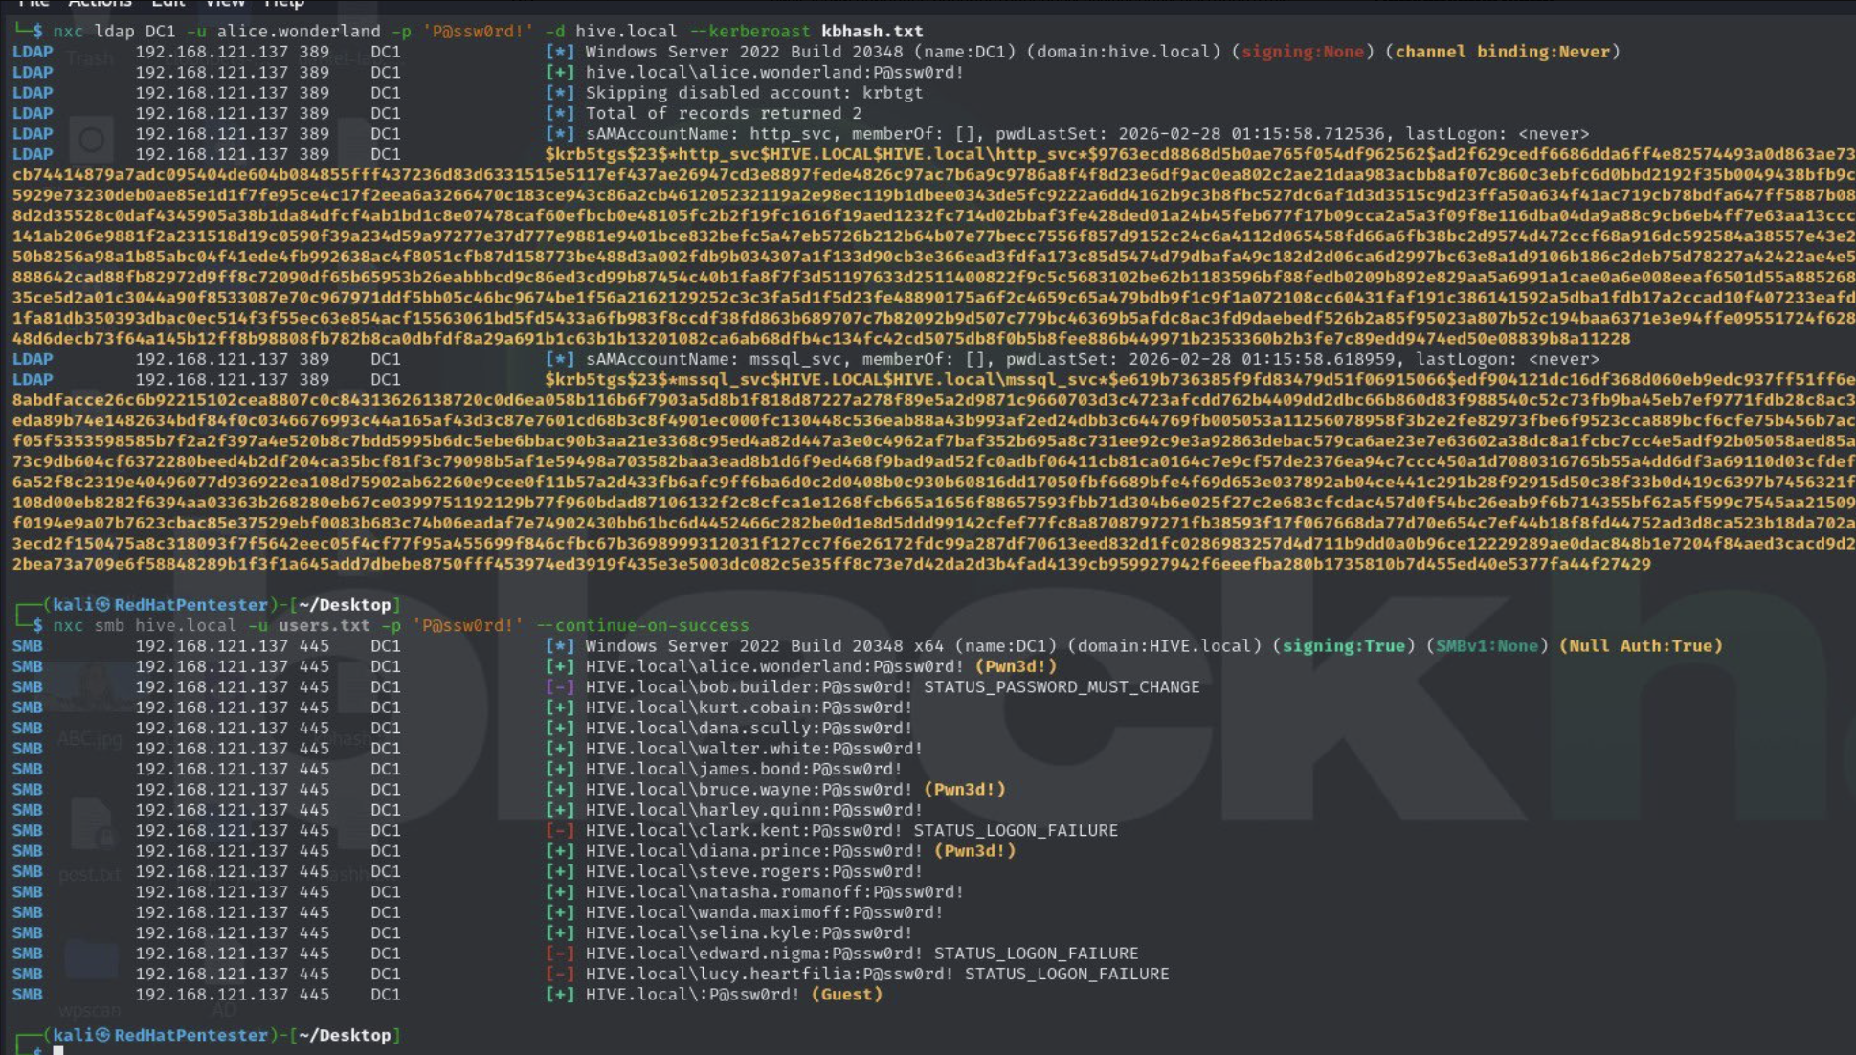1856x1055 pixels.
Task: Open the View menu
Action: (x=225, y=3)
